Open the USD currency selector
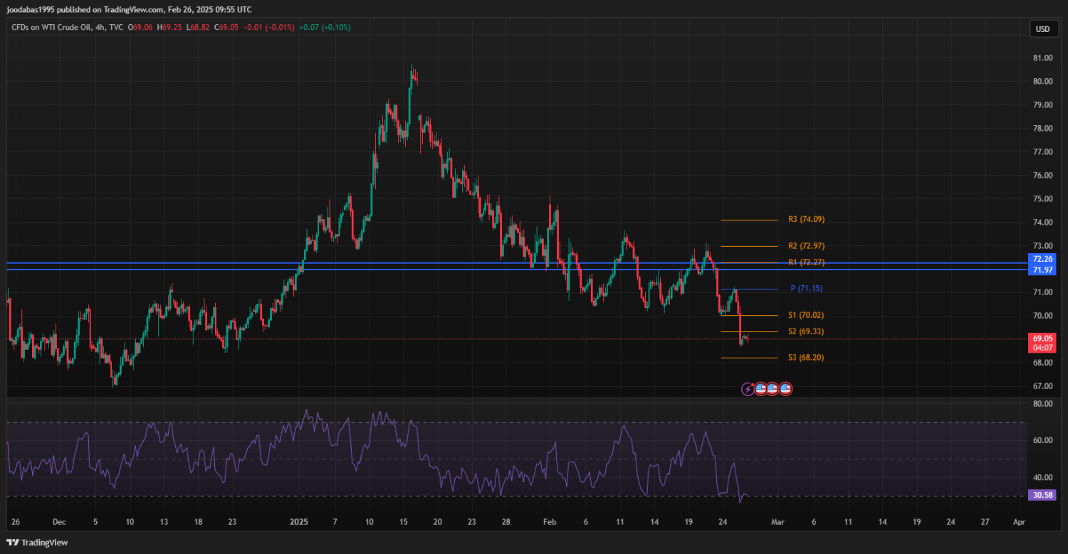The width and height of the screenshot is (1068, 554). pyautogui.click(x=1042, y=29)
